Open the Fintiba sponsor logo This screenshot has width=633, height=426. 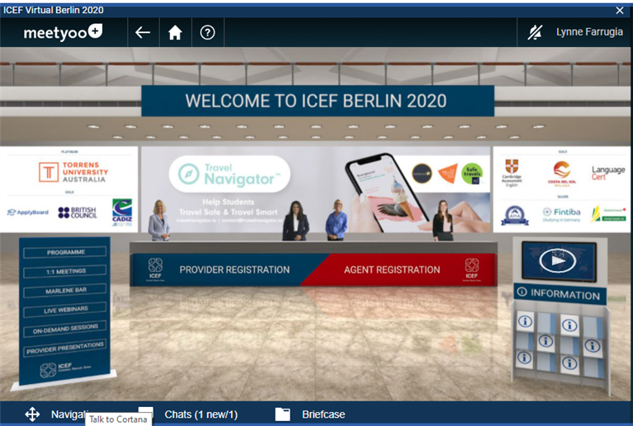coord(561,214)
